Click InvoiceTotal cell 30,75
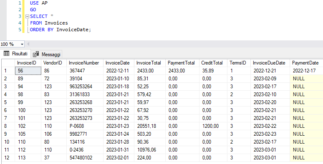This screenshot has width=323, height=164. click(x=150, y=118)
